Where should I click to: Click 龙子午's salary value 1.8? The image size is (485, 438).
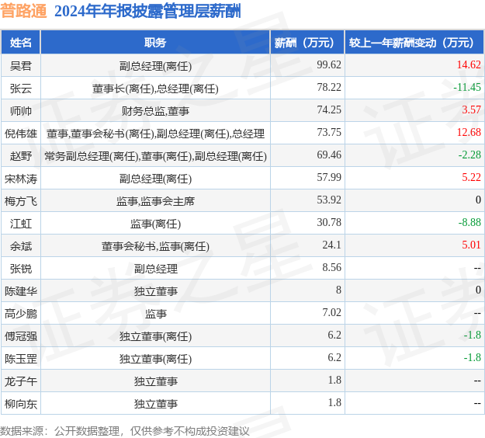tap(334, 380)
